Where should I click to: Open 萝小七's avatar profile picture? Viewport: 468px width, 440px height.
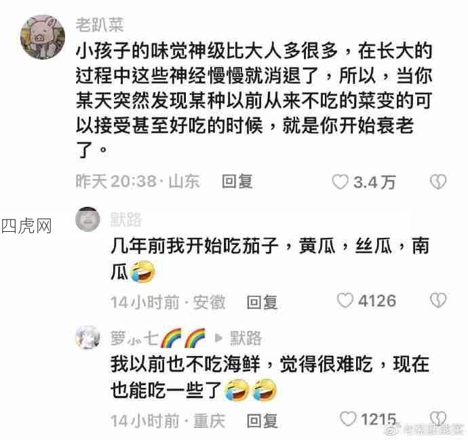87,338
